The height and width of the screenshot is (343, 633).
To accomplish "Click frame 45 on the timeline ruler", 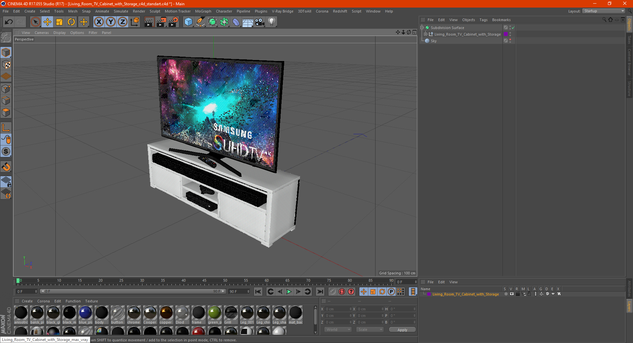I will [204, 281].
